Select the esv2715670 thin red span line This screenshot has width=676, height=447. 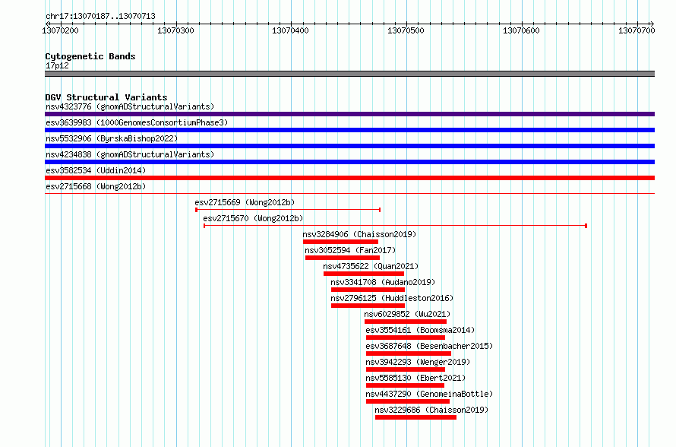(395, 226)
